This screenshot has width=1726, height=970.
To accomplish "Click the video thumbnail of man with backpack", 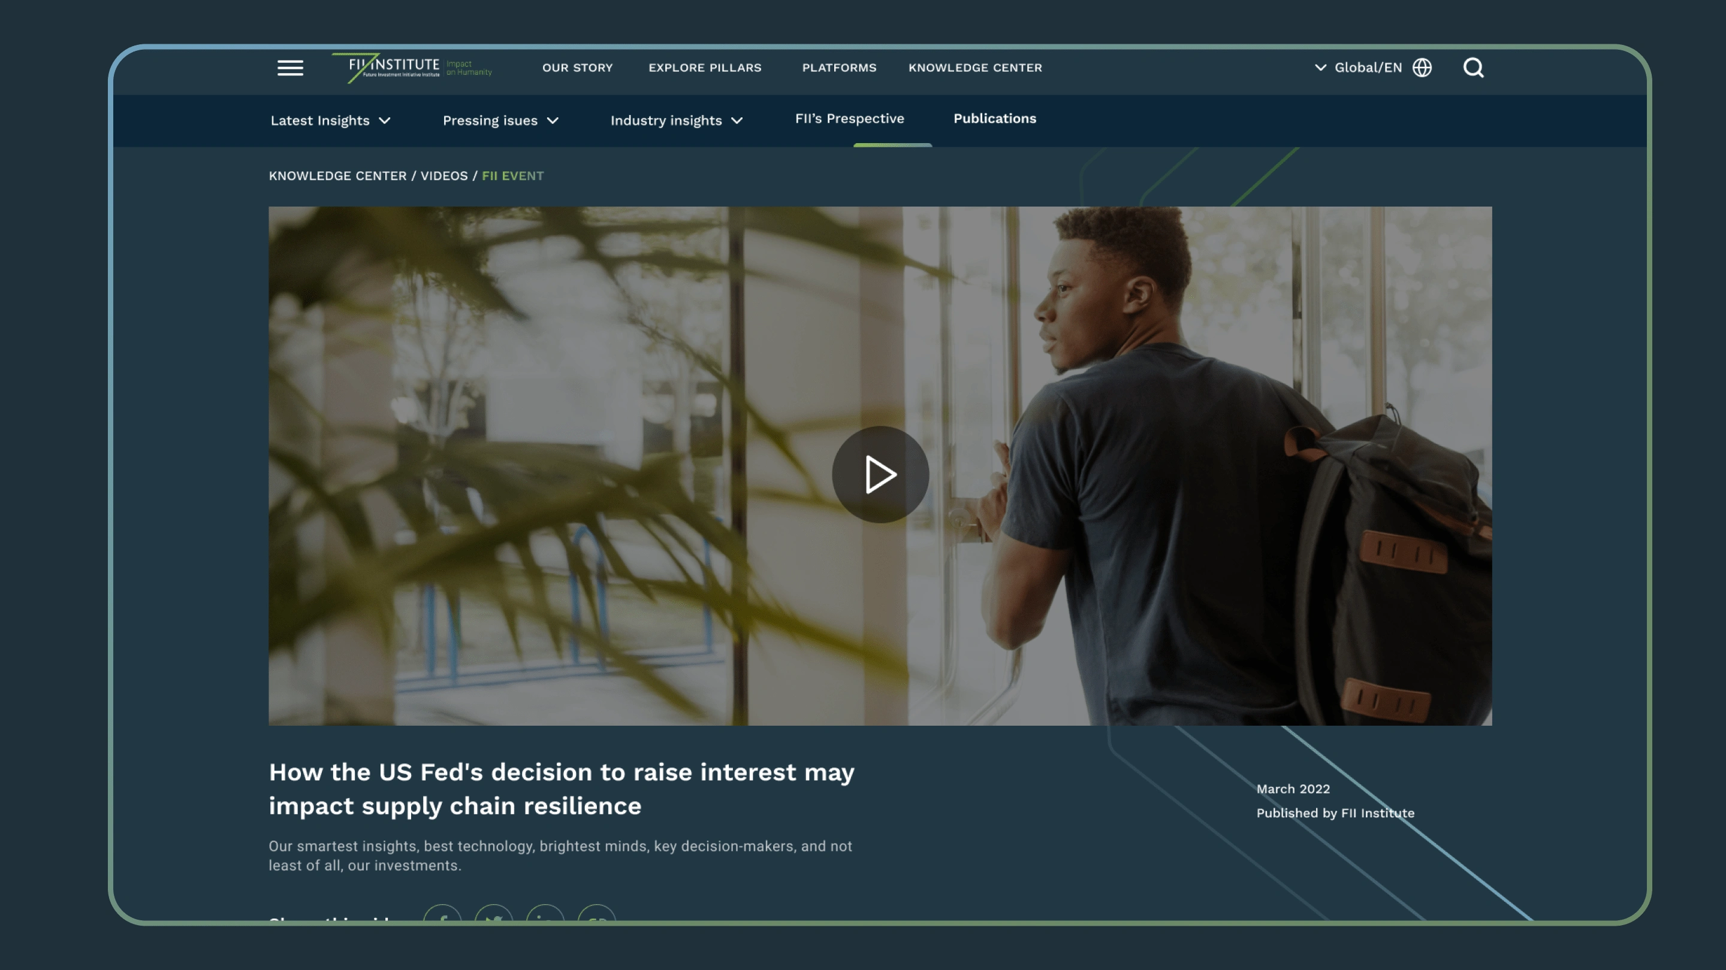I will coord(880,465).
